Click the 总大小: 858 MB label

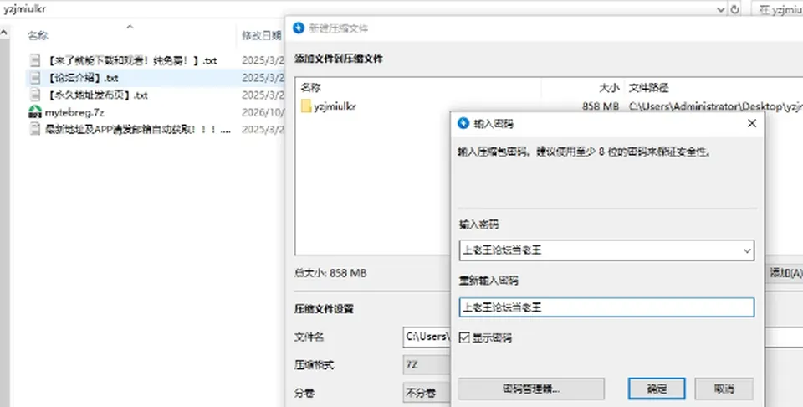[x=330, y=273]
